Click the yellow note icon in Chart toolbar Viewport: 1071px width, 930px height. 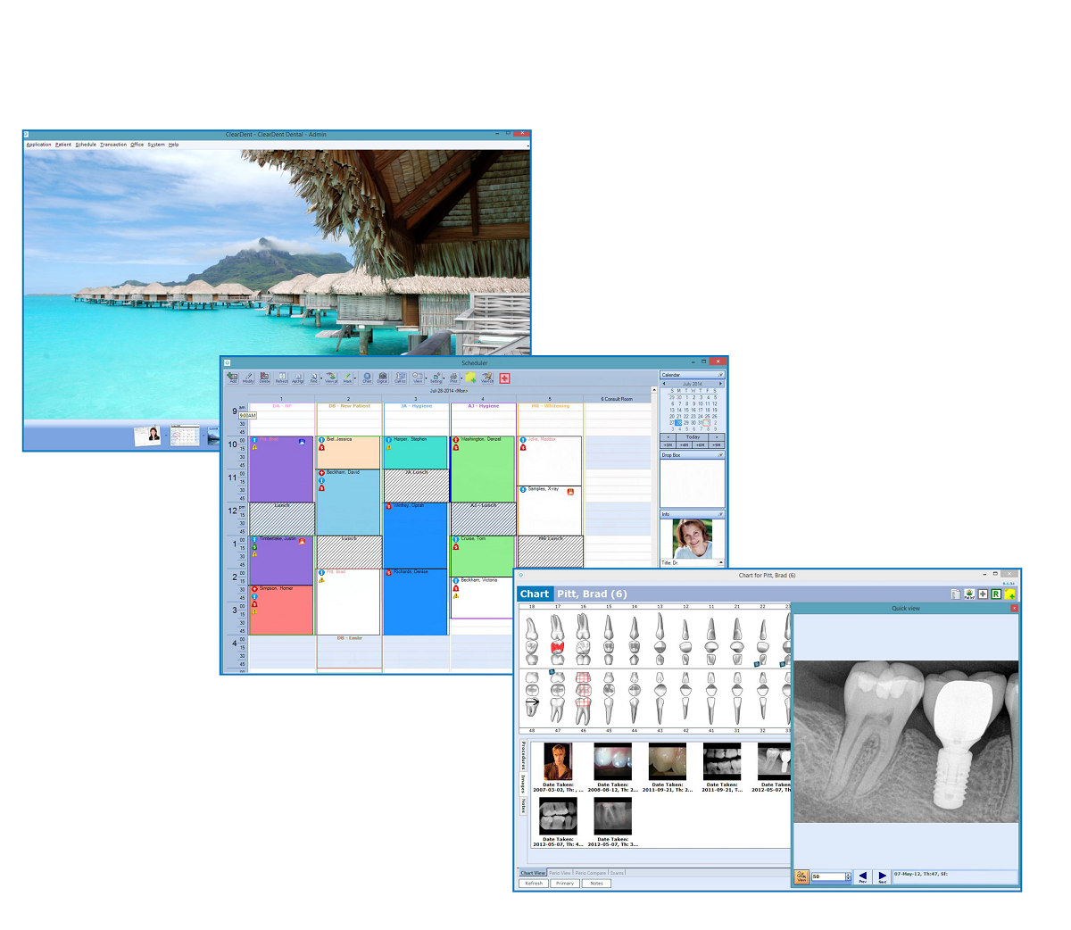[x=1009, y=594]
